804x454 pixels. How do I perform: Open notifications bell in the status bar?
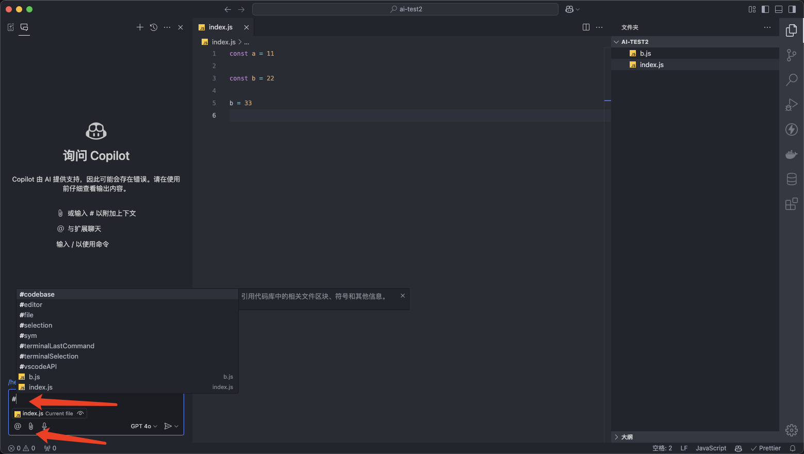click(x=793, y=448)
